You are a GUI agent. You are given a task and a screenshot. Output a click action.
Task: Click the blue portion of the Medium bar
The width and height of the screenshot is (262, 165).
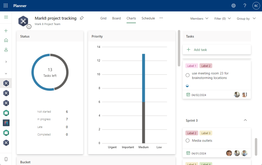point(144,78)
